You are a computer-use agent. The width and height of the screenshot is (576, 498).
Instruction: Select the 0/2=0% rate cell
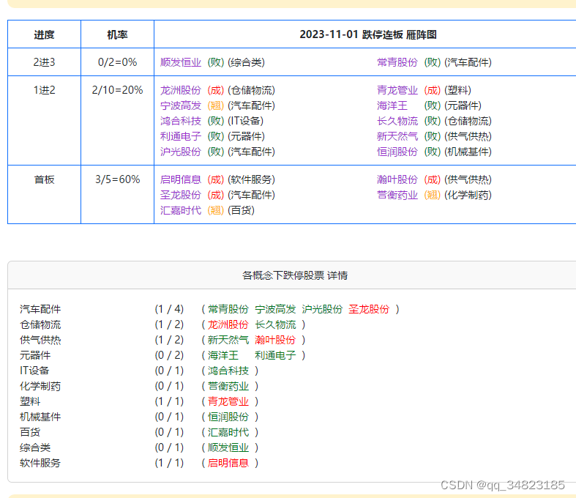coord(117,62)
